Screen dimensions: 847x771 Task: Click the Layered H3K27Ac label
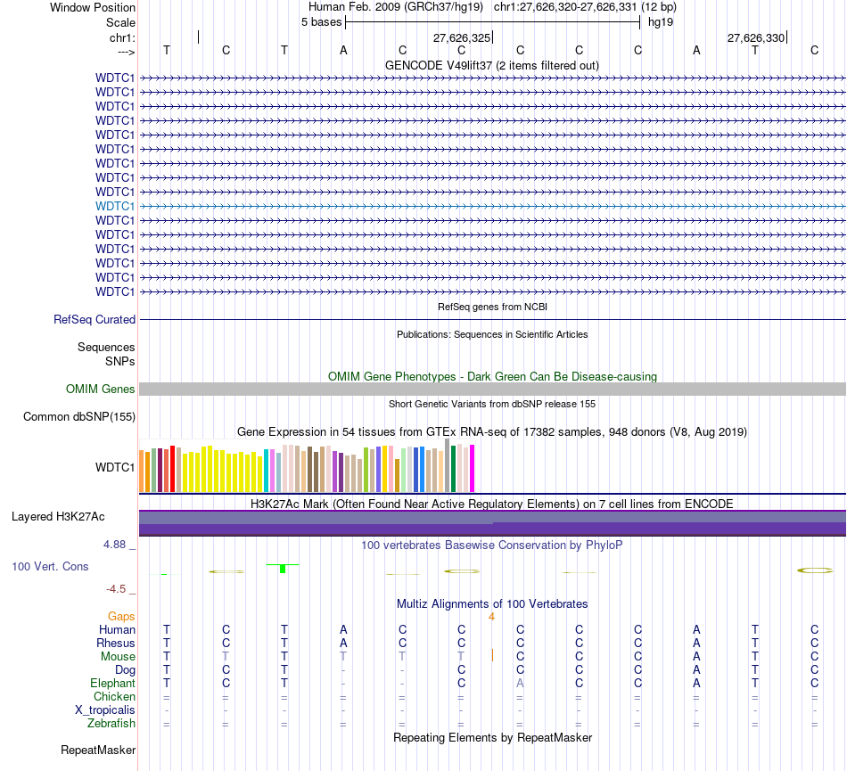click(x=58, y=517)
